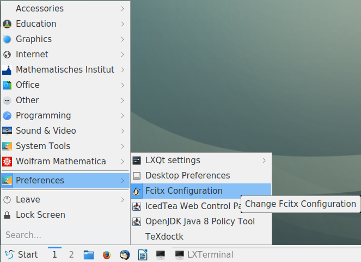Select the Lock Screen menu entry
The width and height of the screenshot is (361, 262).
65,215
